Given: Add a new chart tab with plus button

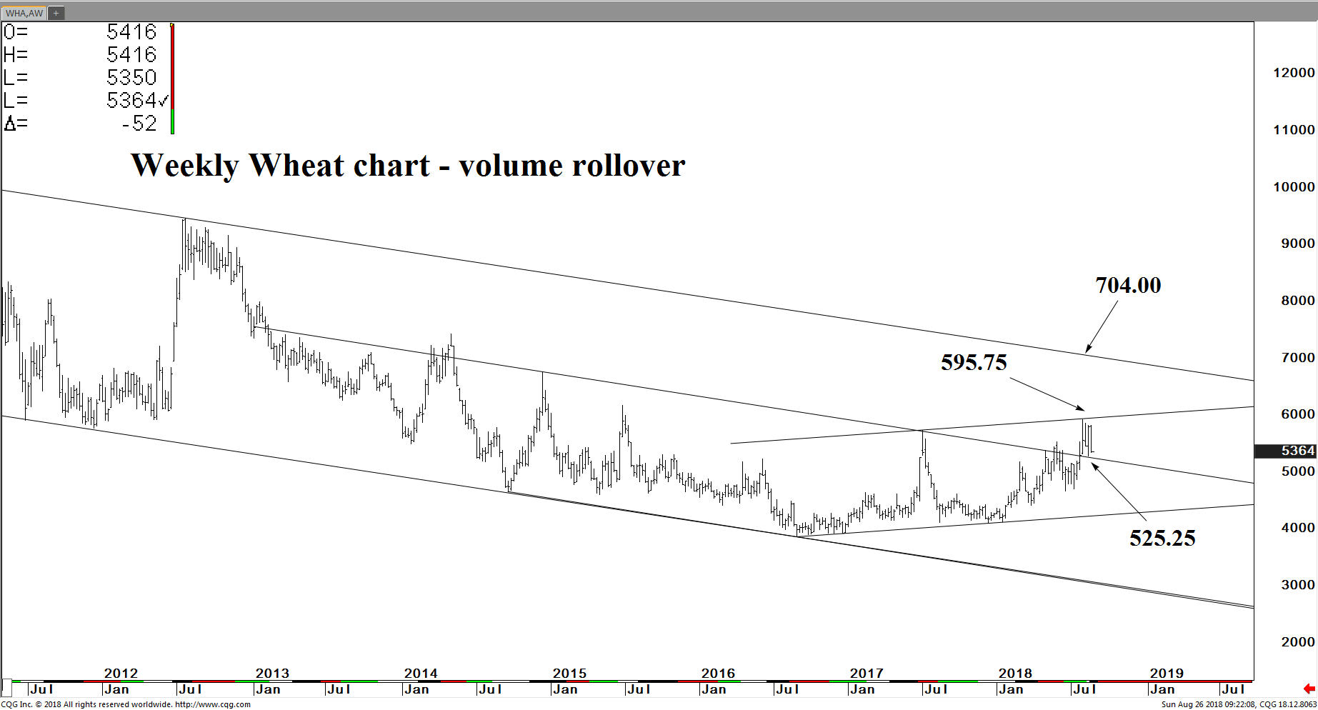Looking at the screenshot, I should point(56,13).
